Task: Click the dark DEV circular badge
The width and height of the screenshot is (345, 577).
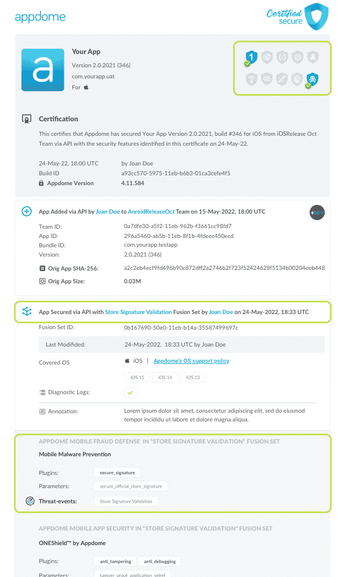Action: (x=317, y=213)
